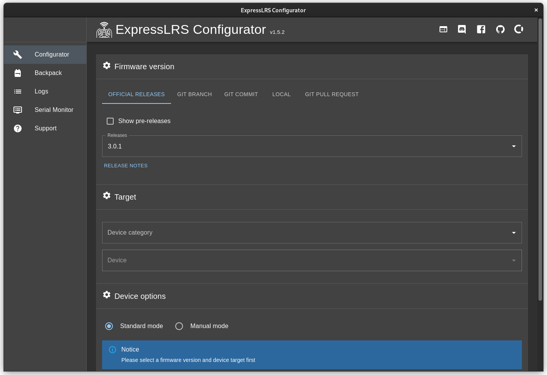Expand the Device category dropdown

coord(312,233)
